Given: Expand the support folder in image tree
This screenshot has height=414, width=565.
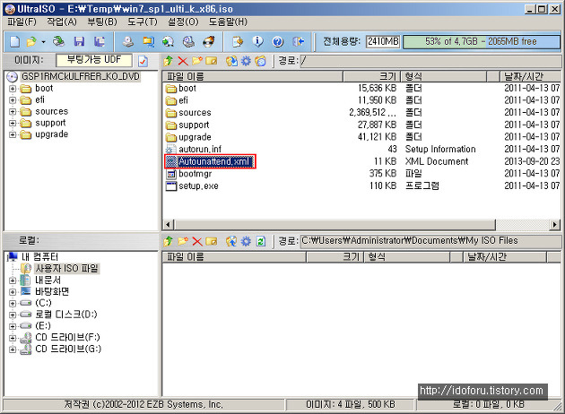Looking at the screenshot, I should pyautogui.click(x=13, y=123).
